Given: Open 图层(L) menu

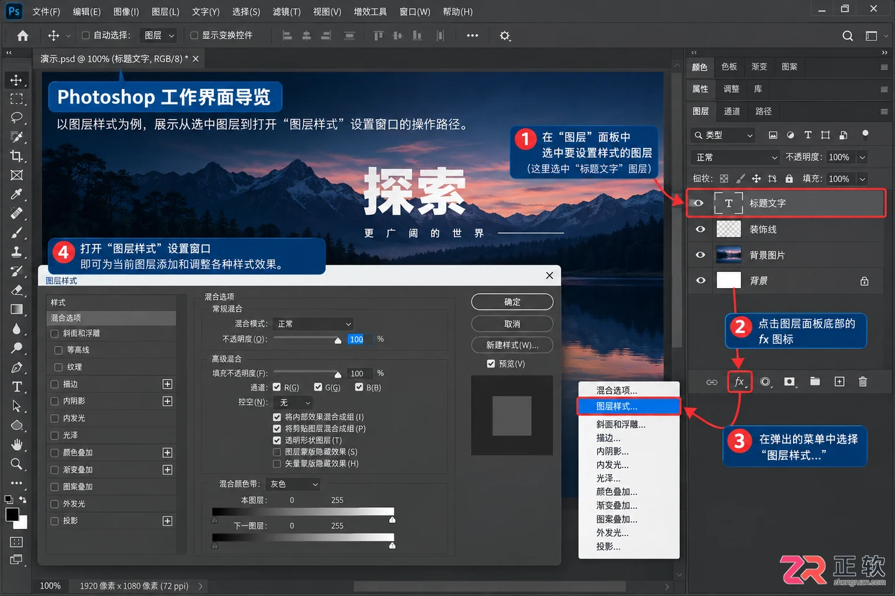Looking at the screenshot, I should 165,12.
